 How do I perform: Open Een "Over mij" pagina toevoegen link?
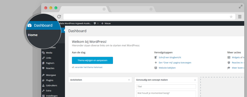point(175,63)
